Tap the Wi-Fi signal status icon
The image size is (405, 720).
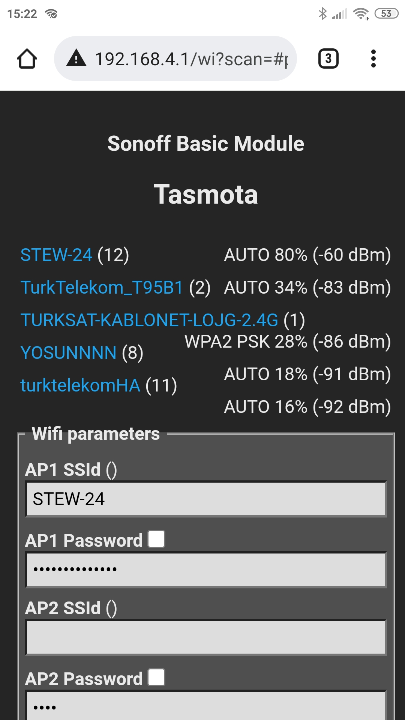coord(361,14)
